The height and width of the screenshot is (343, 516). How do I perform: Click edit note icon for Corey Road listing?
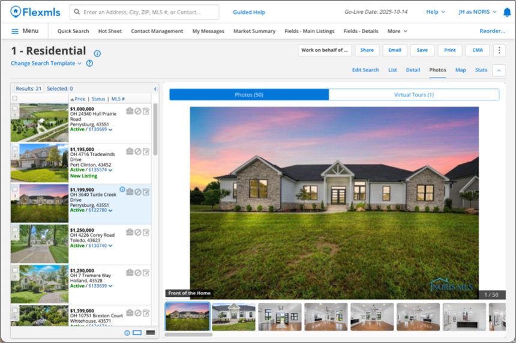(146, 232)
